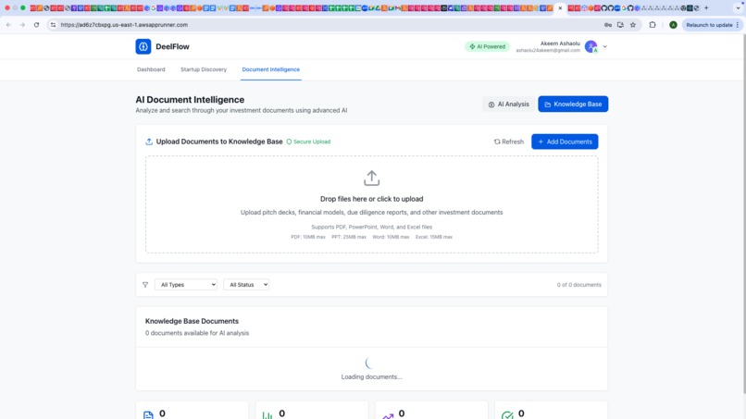The width and height of the screenshot is (746, 419).
Task: Click '0 documents available for AI analysis' text
Action: click(x=197, y=333)
